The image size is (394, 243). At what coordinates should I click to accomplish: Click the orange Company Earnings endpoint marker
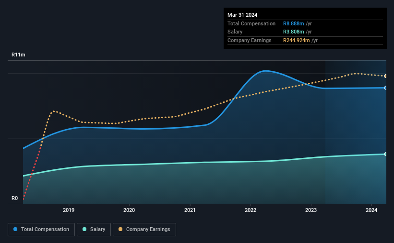point(385,76)
